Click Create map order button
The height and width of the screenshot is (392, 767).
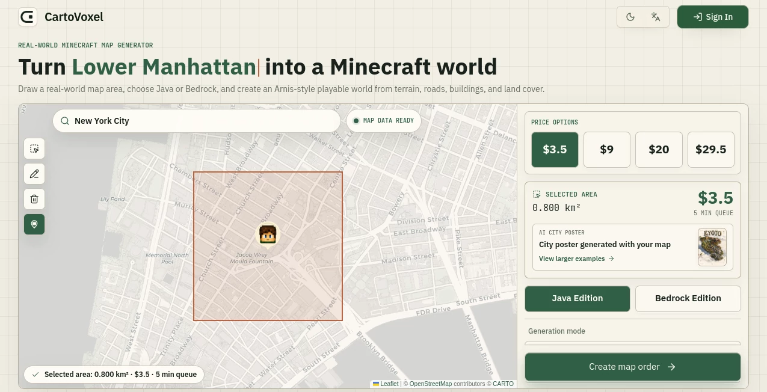[633, 367]
